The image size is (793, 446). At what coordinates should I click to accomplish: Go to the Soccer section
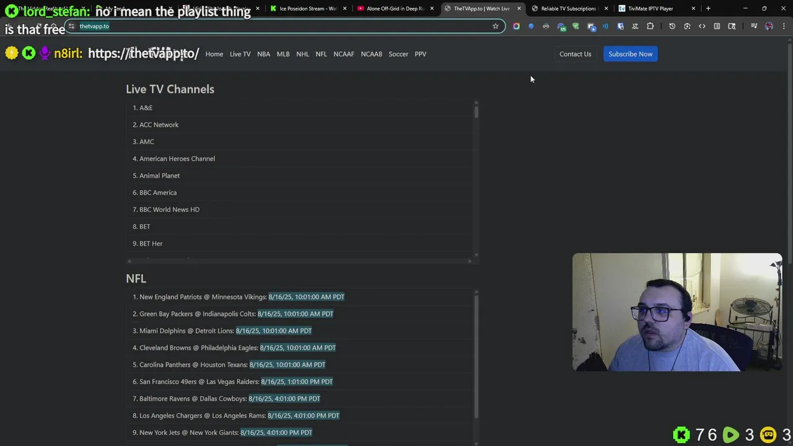pos(398,54)
